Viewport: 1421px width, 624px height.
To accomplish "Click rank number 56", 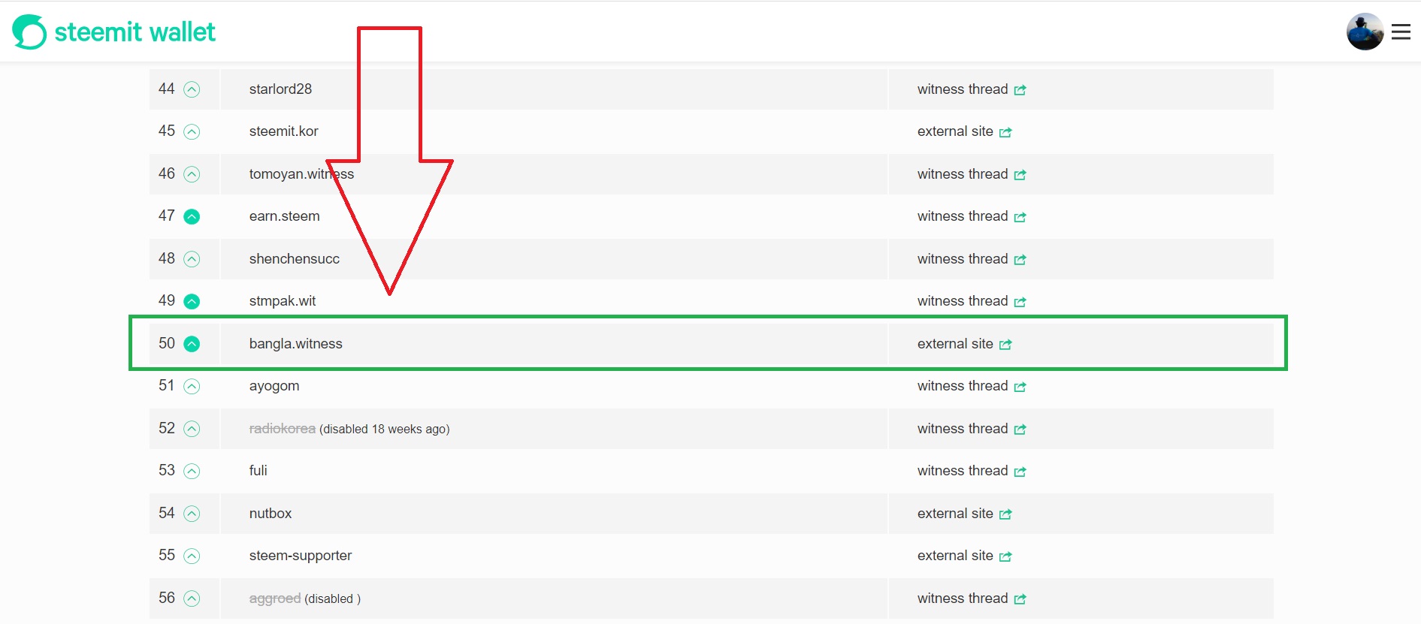I will click(x=167, y=598).
